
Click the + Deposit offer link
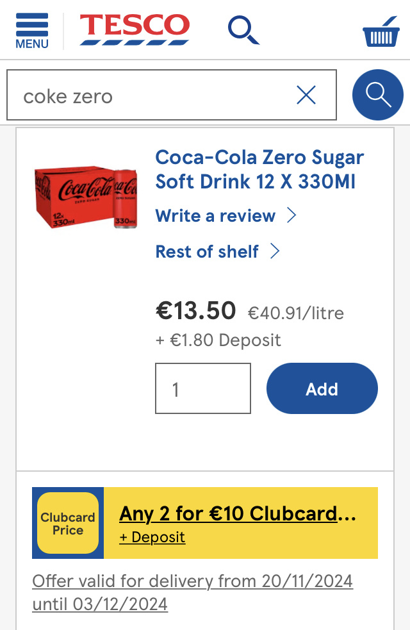152,537
